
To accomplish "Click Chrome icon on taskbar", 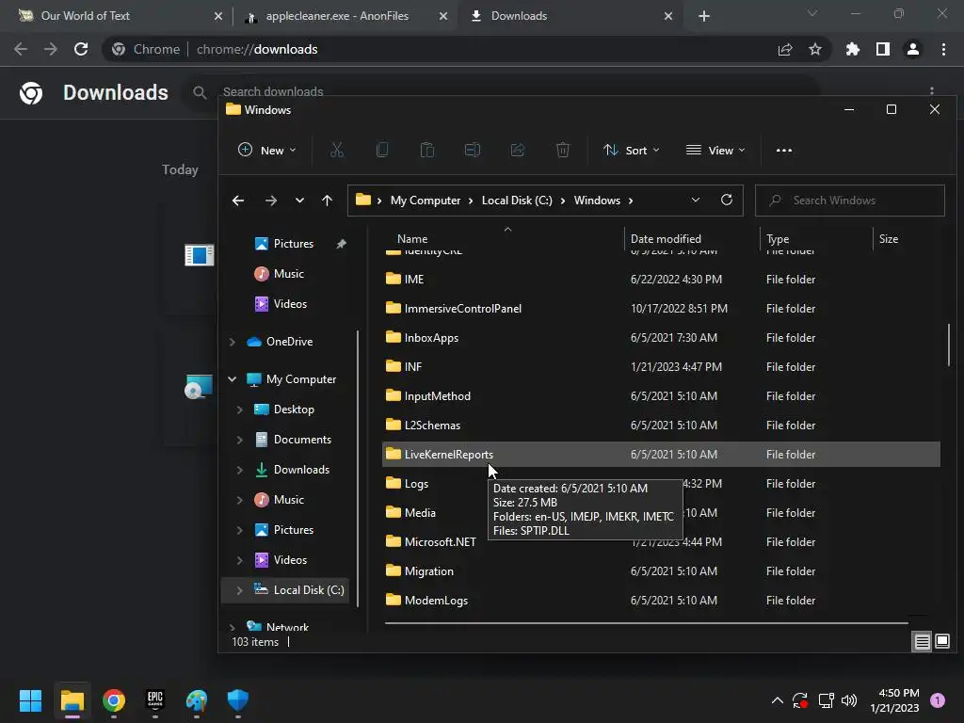I will [114, 700].
